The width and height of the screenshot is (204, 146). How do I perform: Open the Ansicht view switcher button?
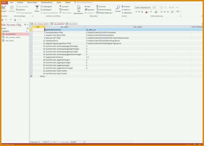tap(4, 9)
